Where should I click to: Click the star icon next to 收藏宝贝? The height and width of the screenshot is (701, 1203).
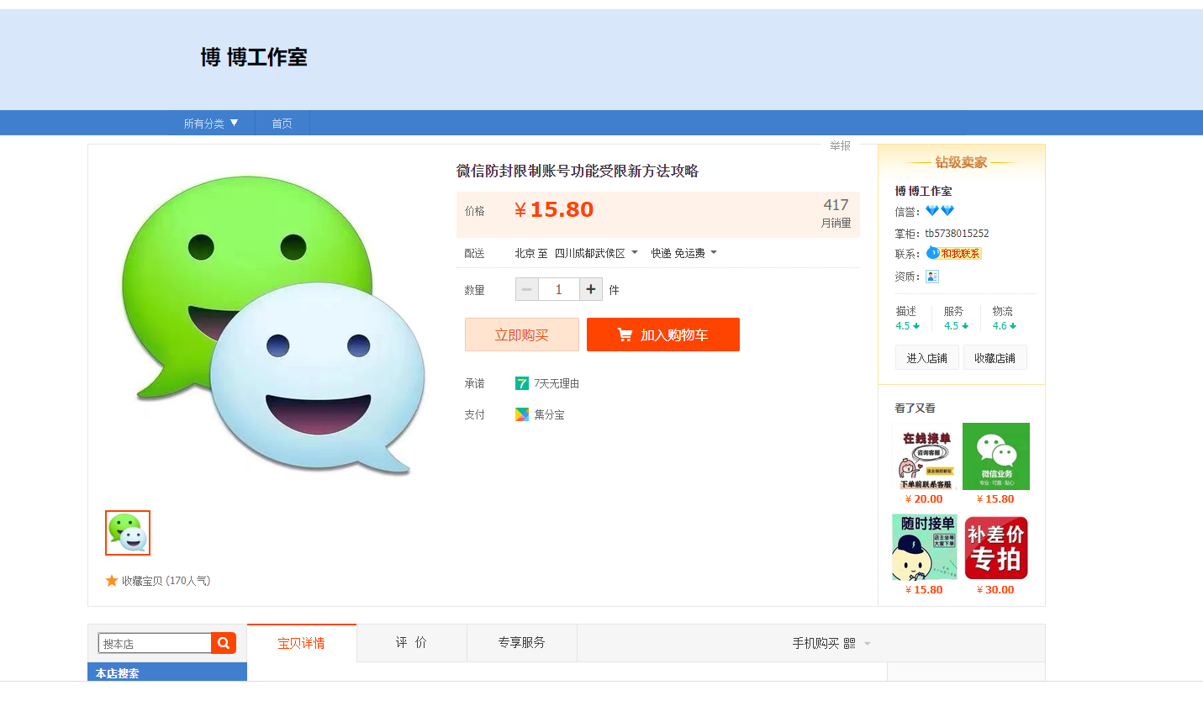(112, 581)
